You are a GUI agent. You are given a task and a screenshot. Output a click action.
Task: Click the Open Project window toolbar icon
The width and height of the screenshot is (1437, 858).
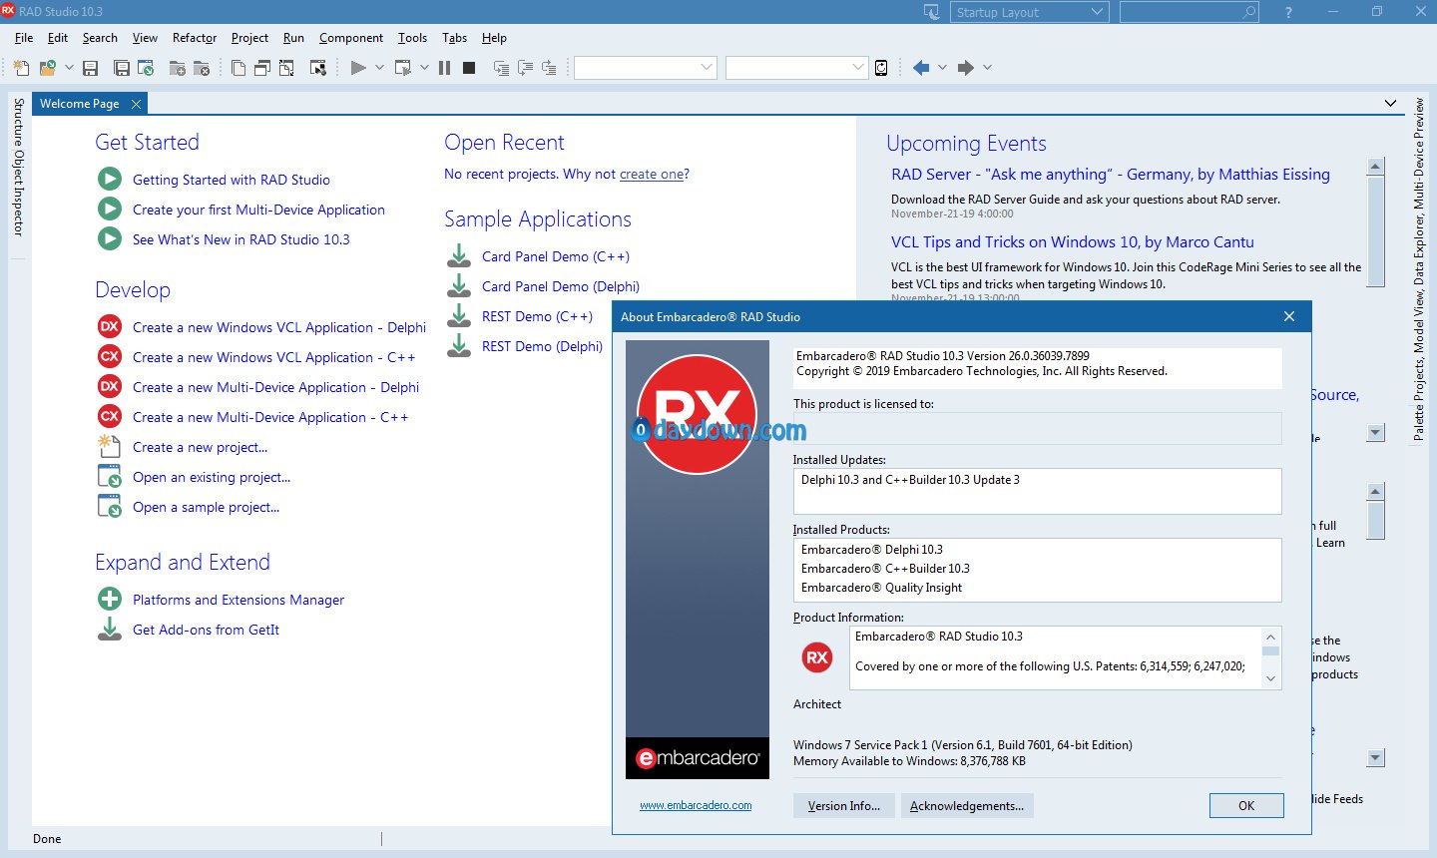[146, 68]
